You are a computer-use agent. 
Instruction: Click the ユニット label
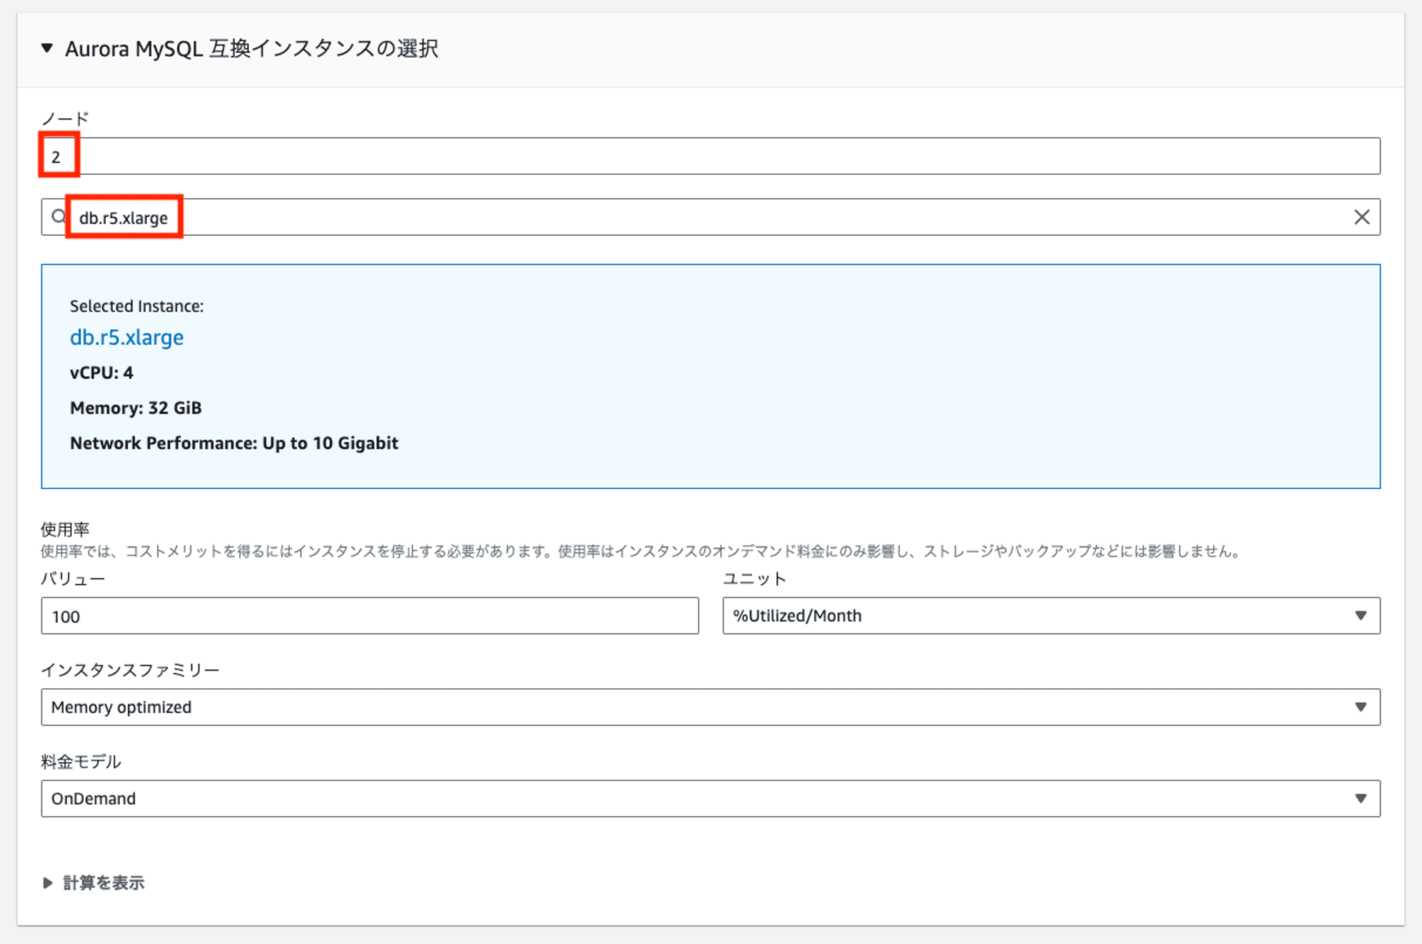click(x=754, y=579)
